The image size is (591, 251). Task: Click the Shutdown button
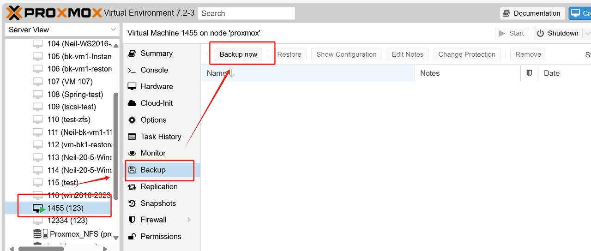559,33
